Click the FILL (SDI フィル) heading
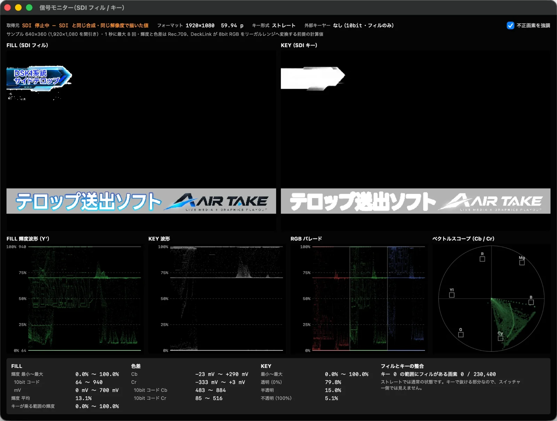The width and height of the screenshot is (557, 421). coord(27,45)
